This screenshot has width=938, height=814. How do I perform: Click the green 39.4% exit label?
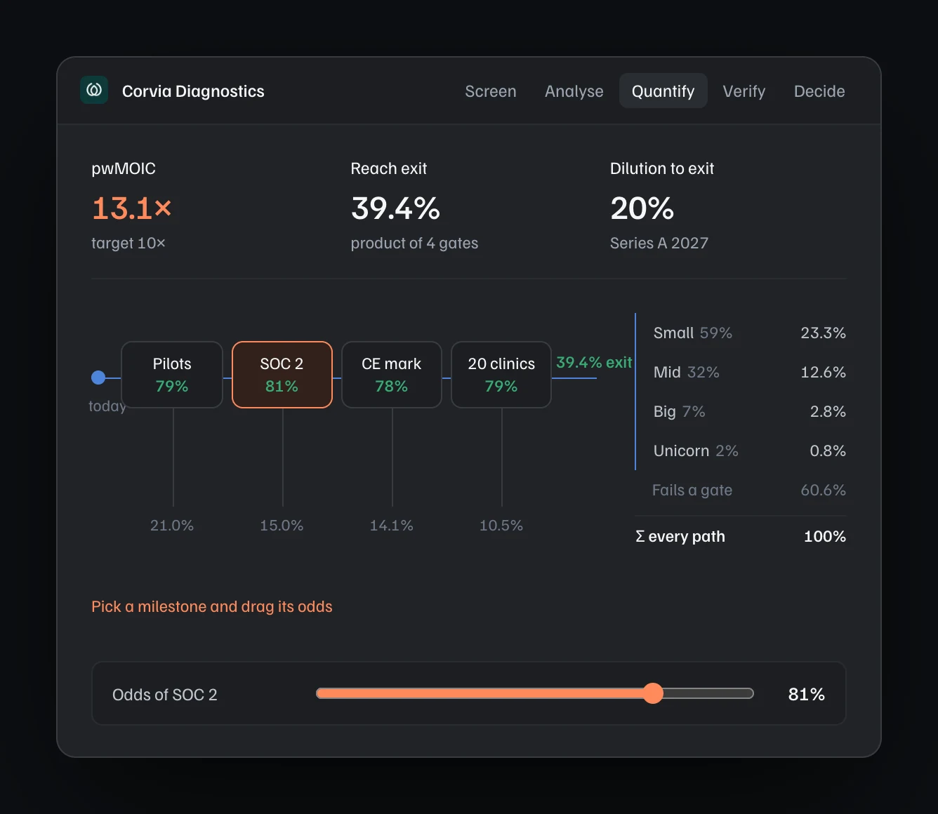[594, 362]
